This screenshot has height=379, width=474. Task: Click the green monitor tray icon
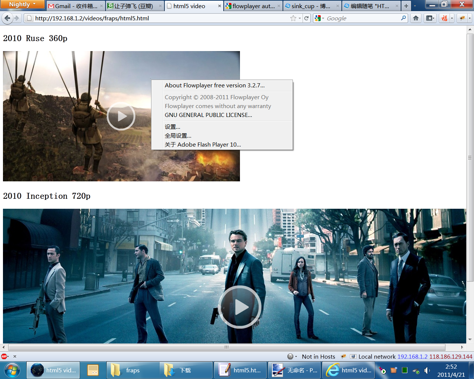[x=405, y=370]
